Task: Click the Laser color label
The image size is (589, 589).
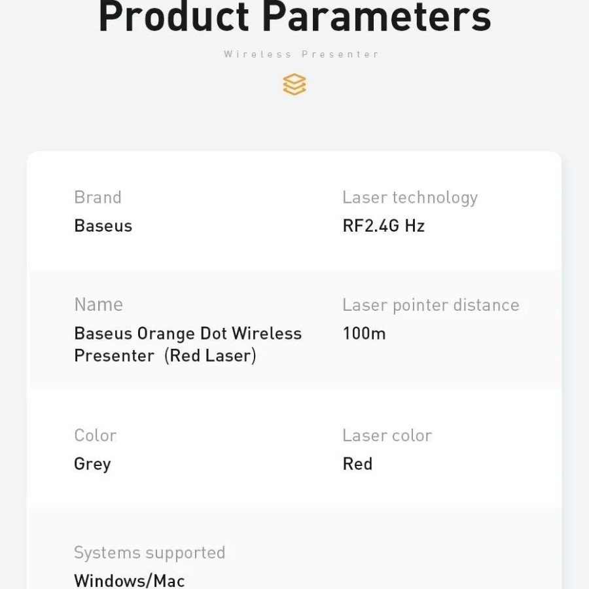Action: pos(387,435)
